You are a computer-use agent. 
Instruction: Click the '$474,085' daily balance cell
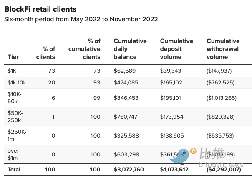point(126,83)
